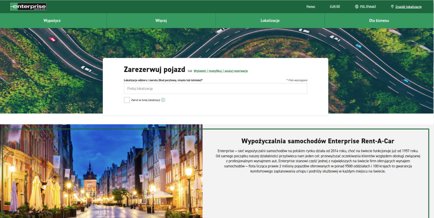Click the Wypożyczalnia samochodów Enterprise Rent-A-Car heading
This screenshot has width=434, height=218.
(x=318, y=141)
